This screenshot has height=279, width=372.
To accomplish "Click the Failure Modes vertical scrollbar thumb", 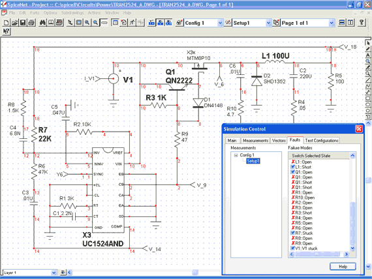I will [352, 223].
